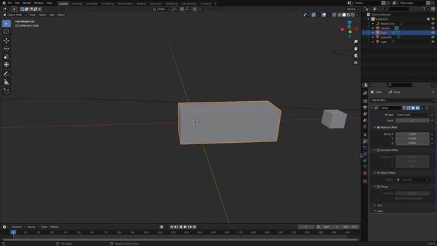
Task: Open the Scene properties tab icon
Action: (365, 120)
